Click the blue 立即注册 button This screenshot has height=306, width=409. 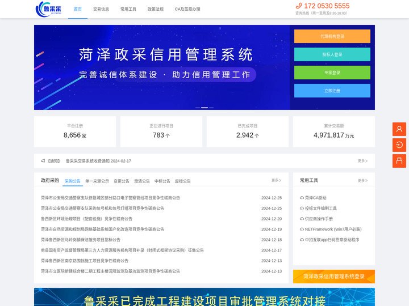click(x=332, y=91)
